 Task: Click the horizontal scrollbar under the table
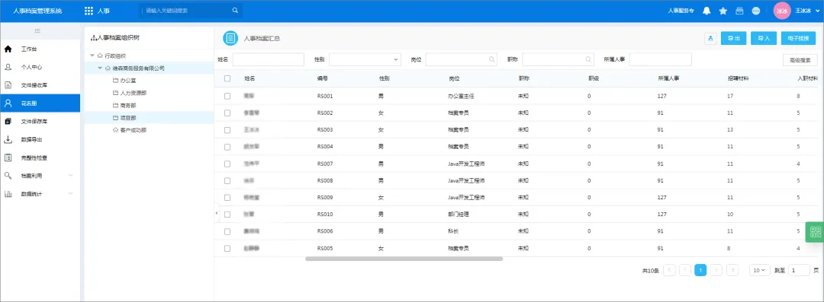click(x=404, y=259)
